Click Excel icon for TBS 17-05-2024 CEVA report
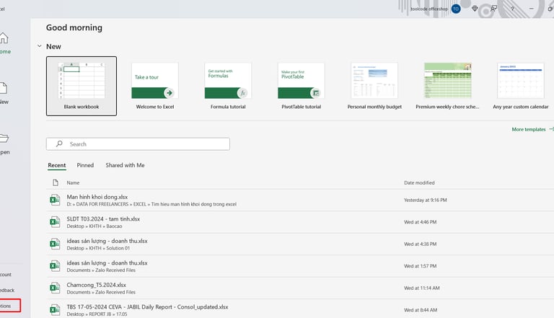Viewport: 554px width, 318px height. 55,310
